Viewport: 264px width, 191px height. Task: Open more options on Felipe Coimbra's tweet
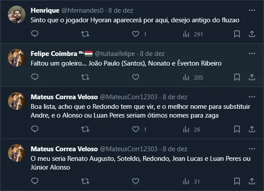tap(252, 54)
